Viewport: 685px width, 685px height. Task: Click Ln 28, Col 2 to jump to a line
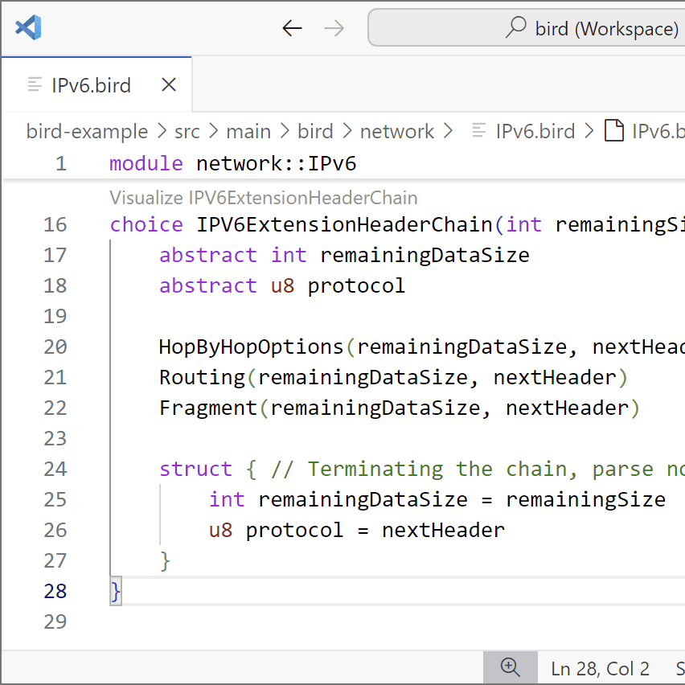tap(600, 668)
